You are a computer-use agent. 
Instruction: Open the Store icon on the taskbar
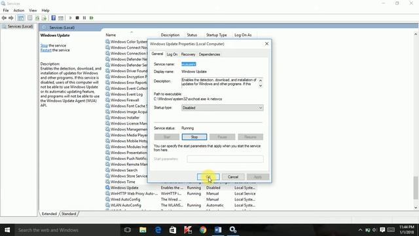click(173, 230)
